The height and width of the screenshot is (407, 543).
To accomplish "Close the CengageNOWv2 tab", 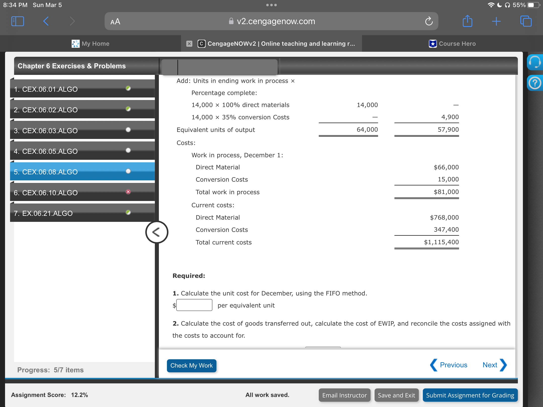I will point(189,44).
